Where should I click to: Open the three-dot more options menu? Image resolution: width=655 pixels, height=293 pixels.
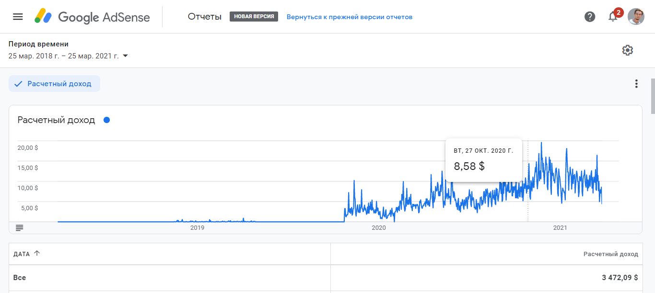pos(636,84)
